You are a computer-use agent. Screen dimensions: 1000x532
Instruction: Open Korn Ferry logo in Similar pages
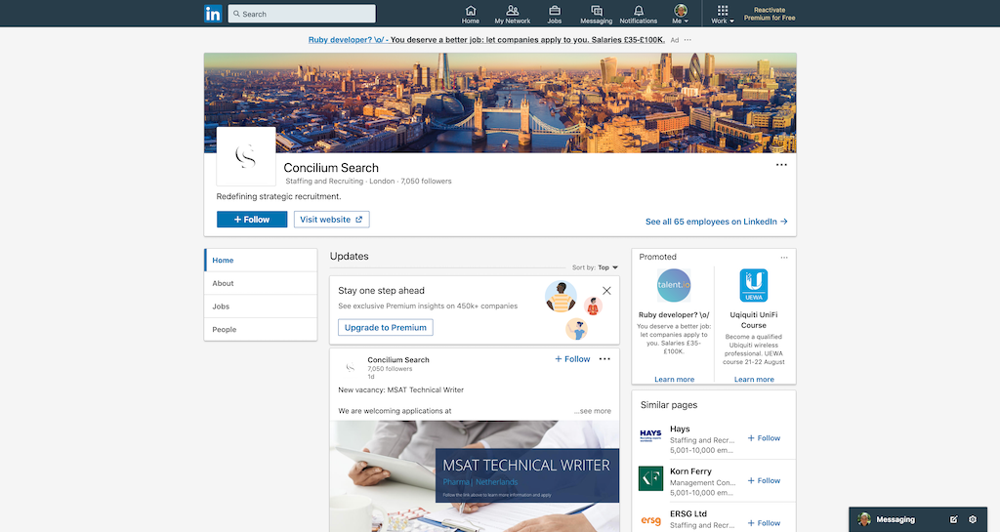650,478
